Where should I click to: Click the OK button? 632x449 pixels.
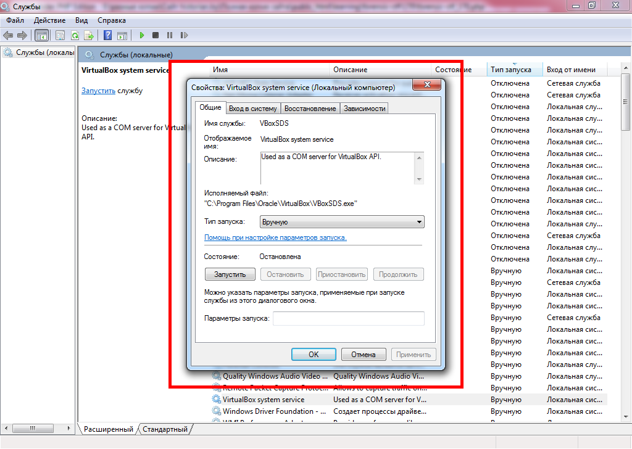(314, 355)
